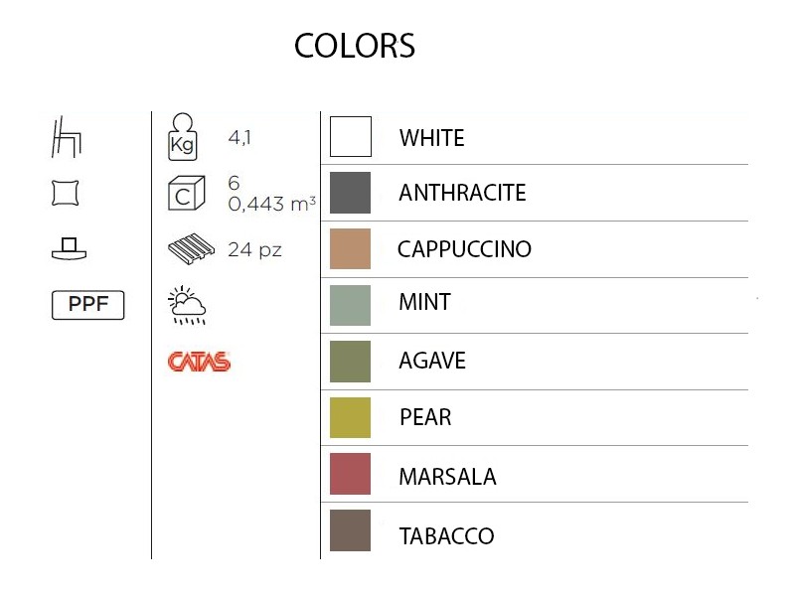Click the pallet icon
795x596 pixels.
tap(189, 249)
